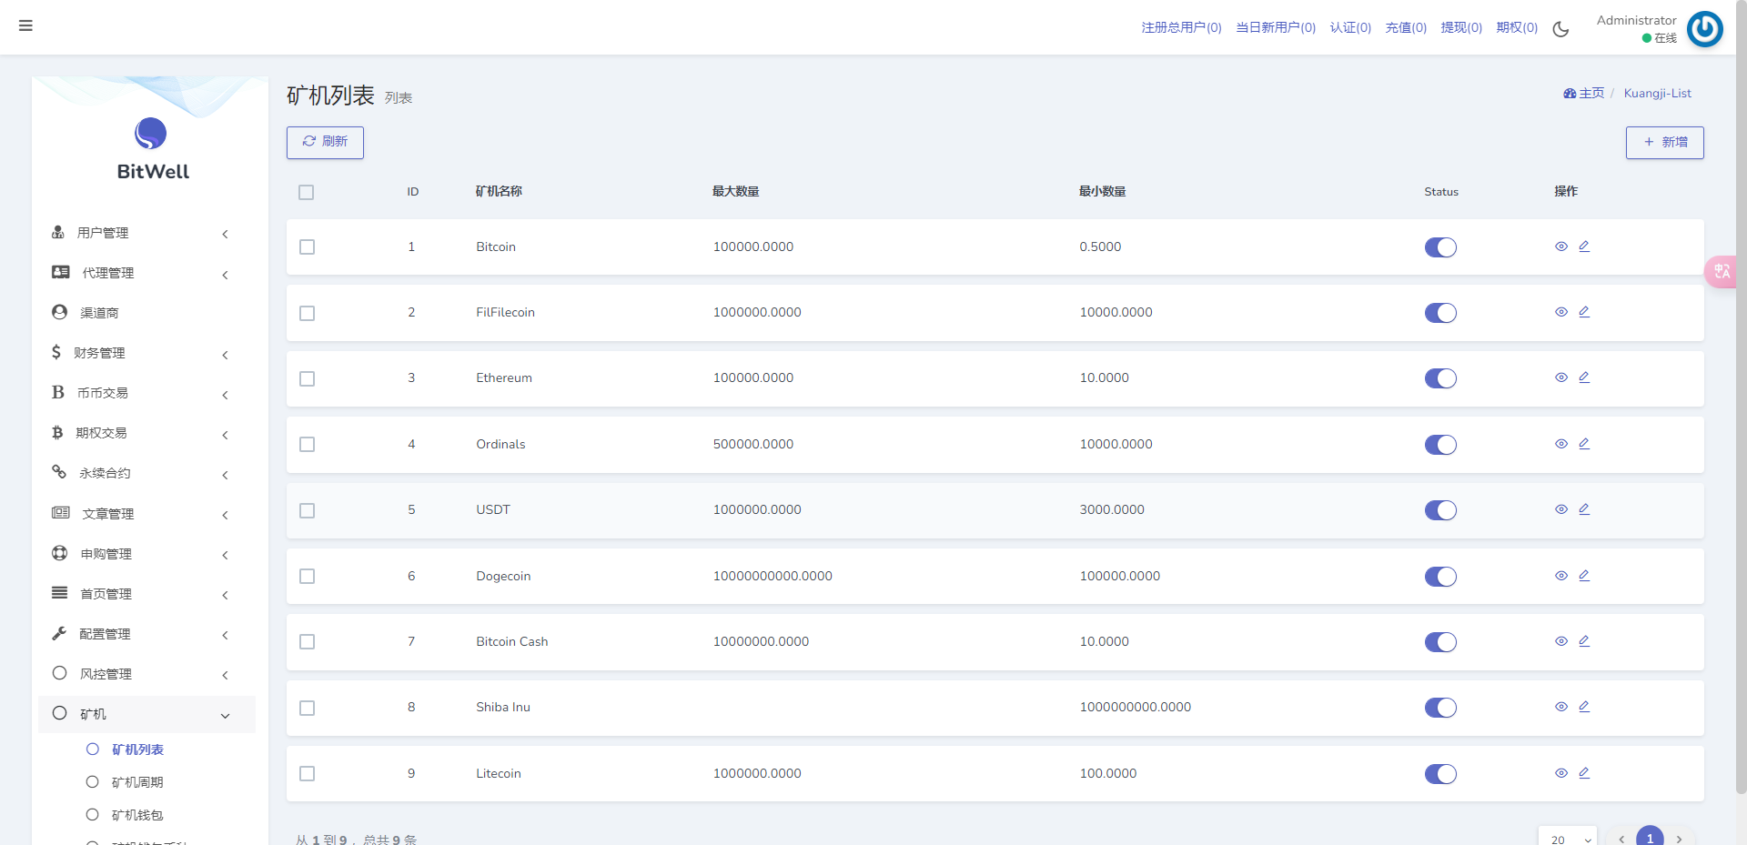Viewport: 1747px width, 845px height.
Task: Select the Ethereum row checkbox
Action: (308, 378)
